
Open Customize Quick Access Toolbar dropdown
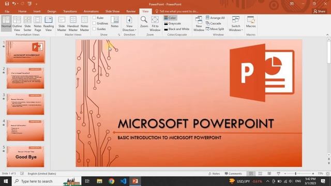pyautogui.click(x=36, y=4)
